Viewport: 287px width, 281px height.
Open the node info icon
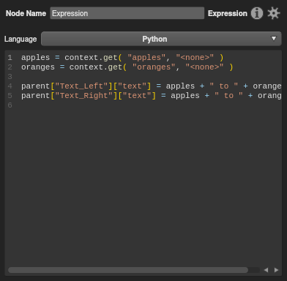[x=257, y=13]
